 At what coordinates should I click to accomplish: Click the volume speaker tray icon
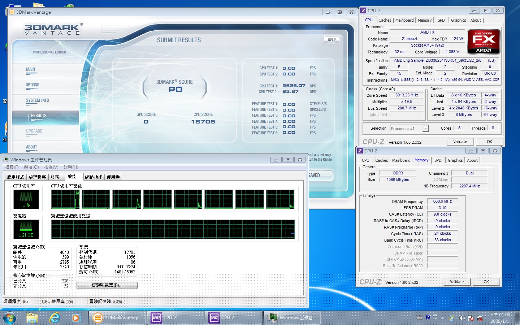point(461,318)
